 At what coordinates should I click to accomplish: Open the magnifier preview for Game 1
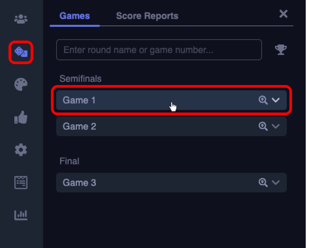click(263, 100)
